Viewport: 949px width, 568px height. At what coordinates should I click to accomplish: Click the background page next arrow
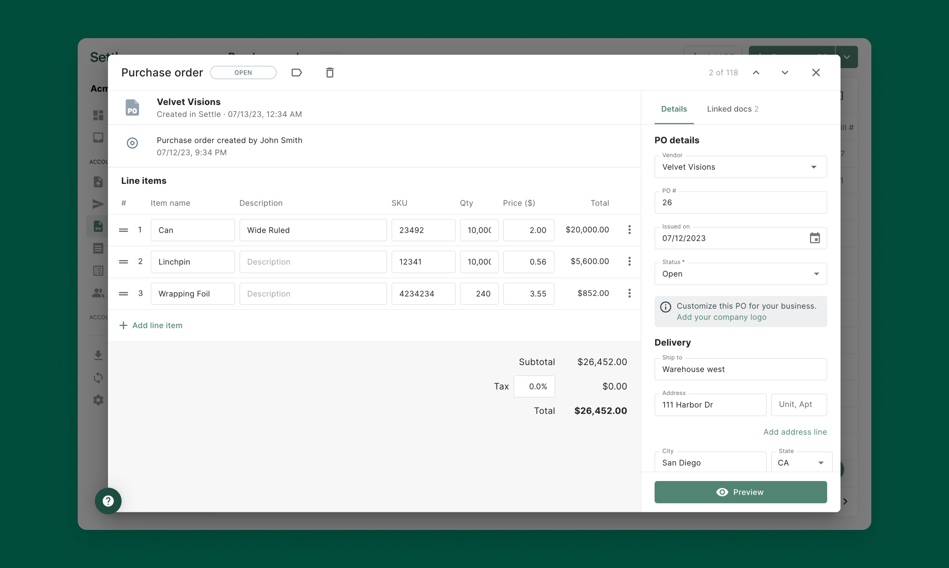click(845, 501)
